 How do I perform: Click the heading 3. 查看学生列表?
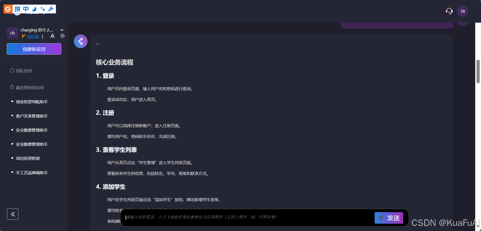click(x=116, y=150)
